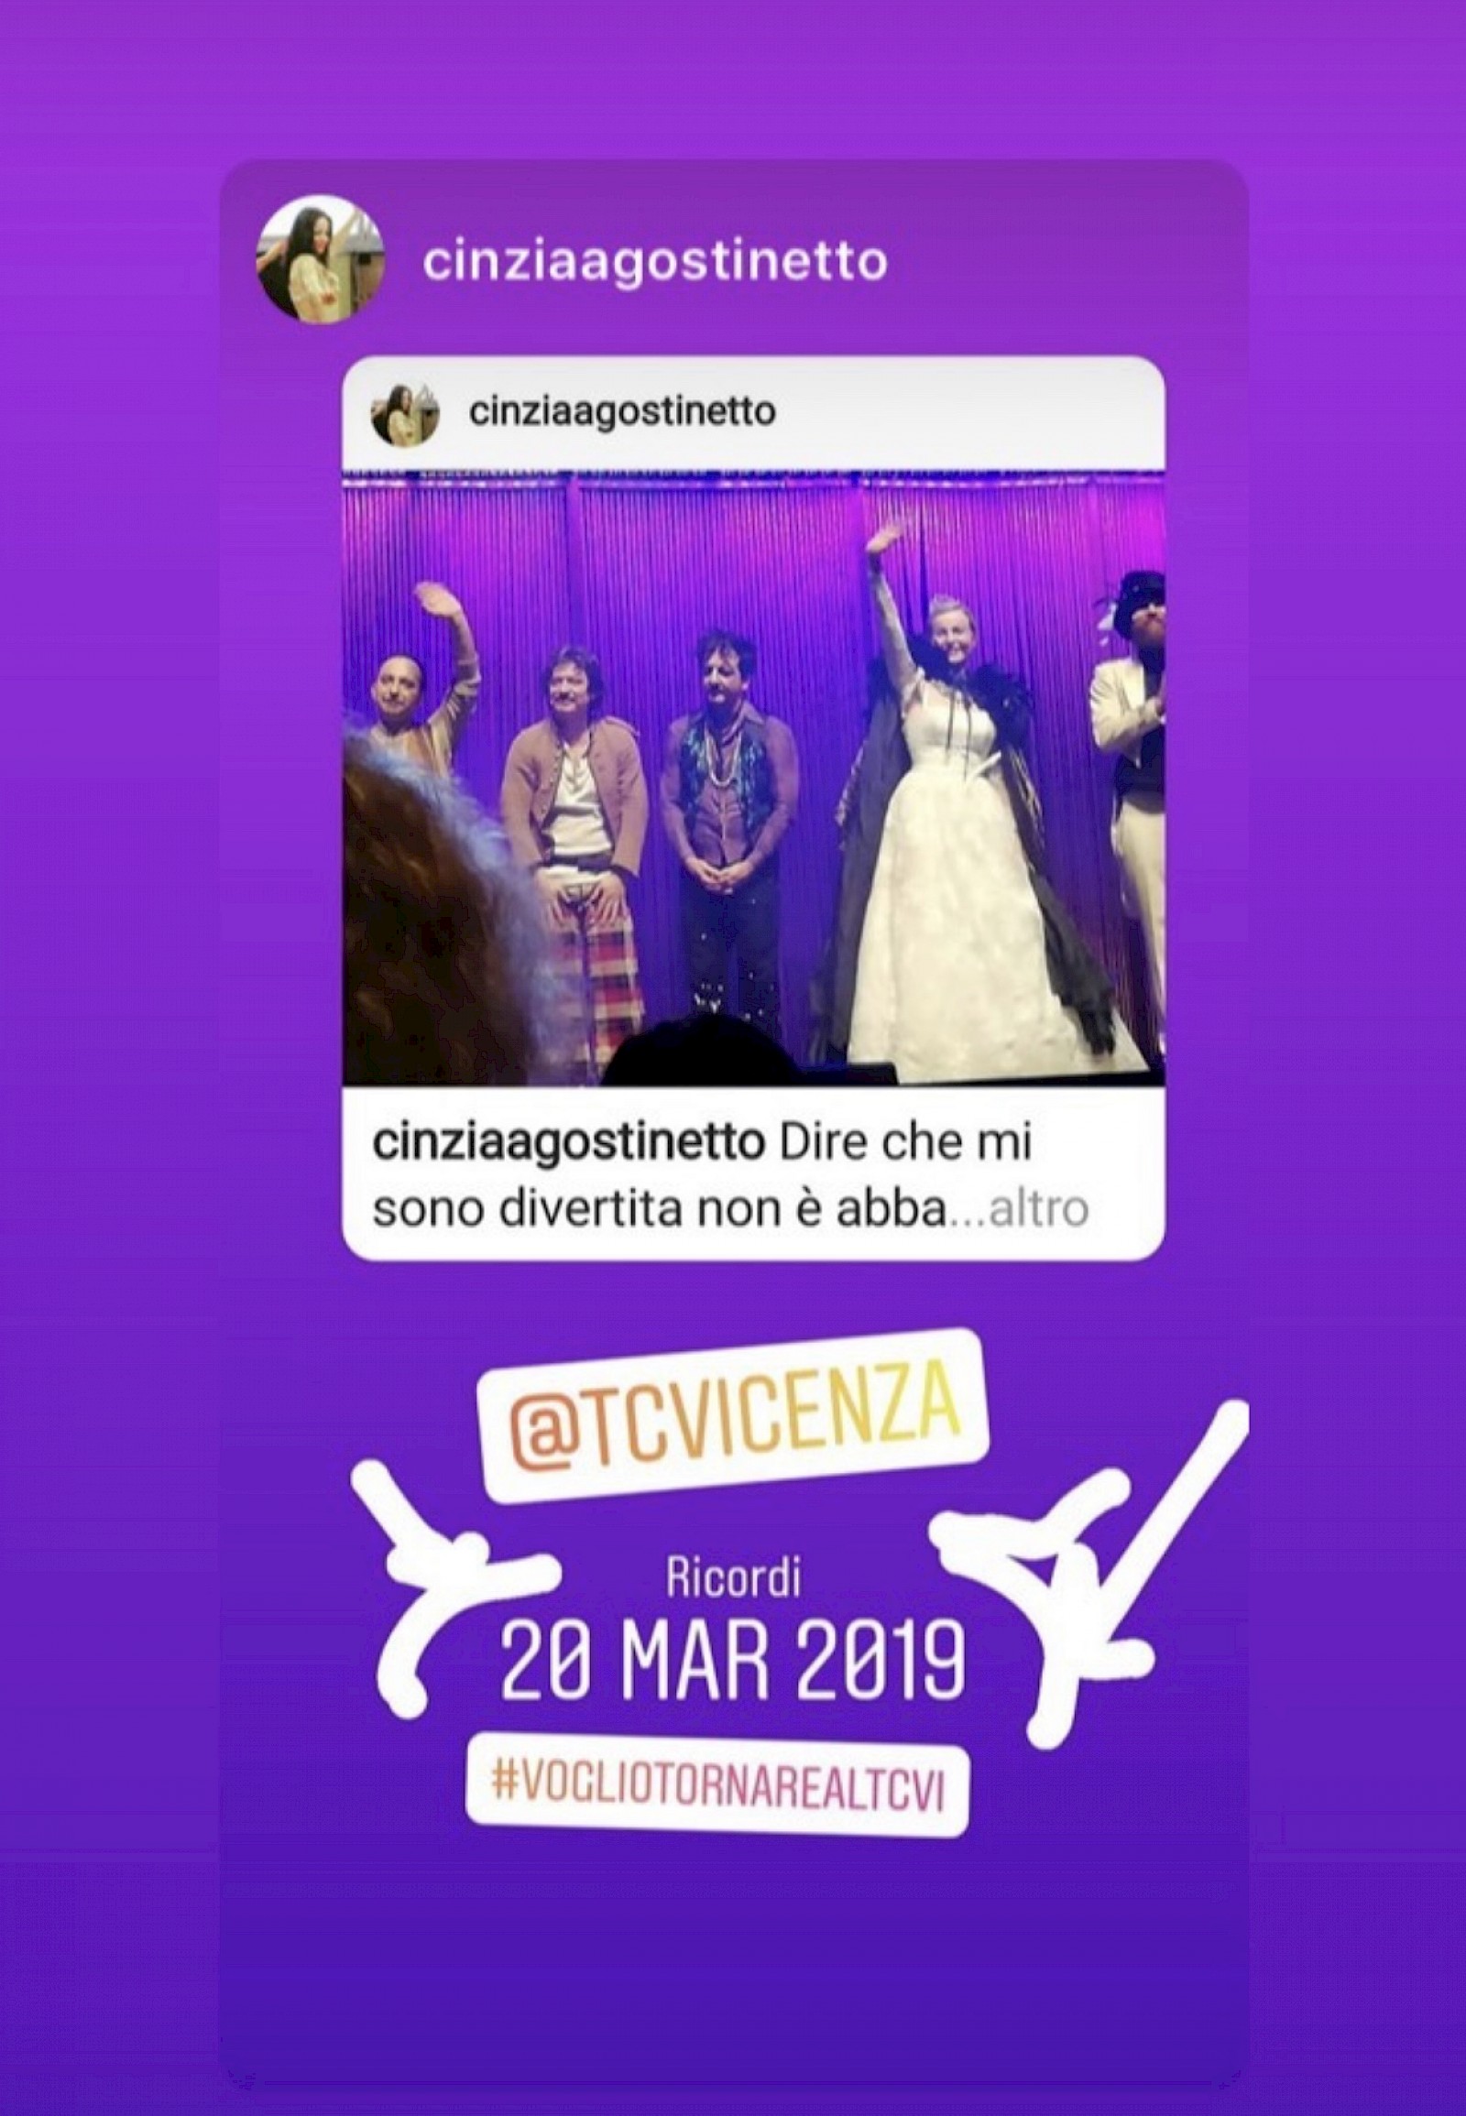Image resolution: width=1466 pixels, height=2116 pixels.
Task: Open the @TCVICENZA mention sticker
Action: [734, 1397]
